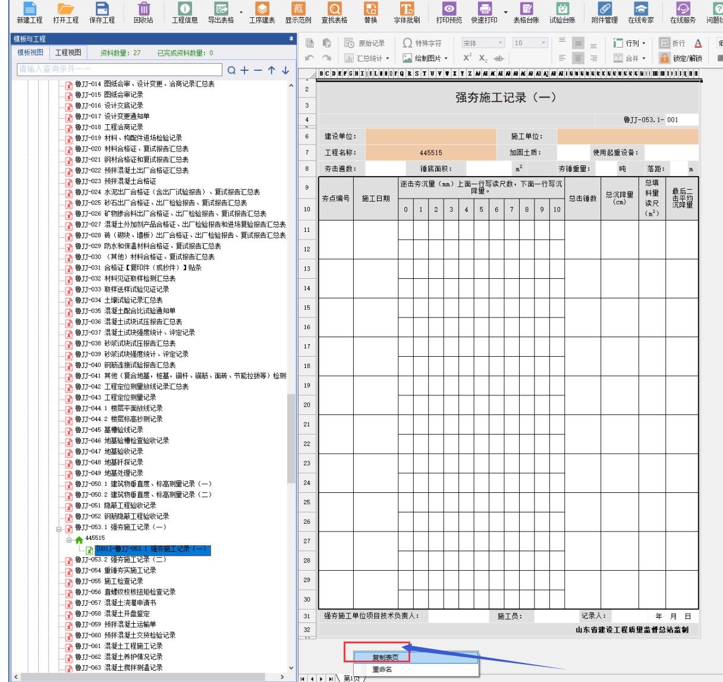Open a project with 打开工程

65,12
